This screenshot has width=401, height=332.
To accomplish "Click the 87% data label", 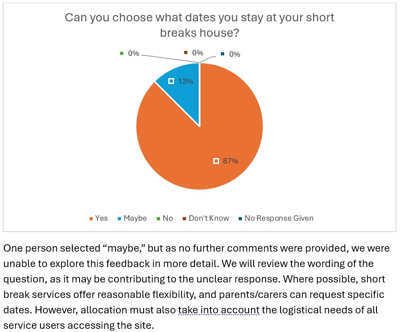I will 231,161.
